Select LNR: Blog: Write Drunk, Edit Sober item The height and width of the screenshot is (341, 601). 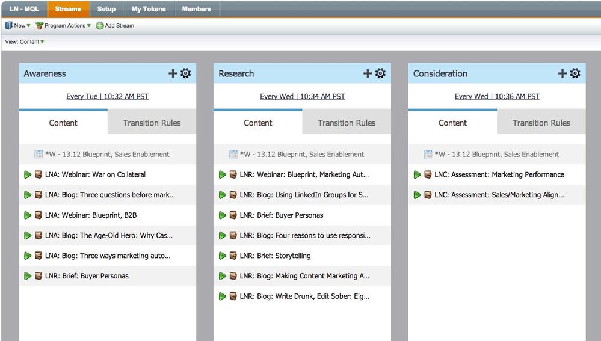tap(304, 296)
